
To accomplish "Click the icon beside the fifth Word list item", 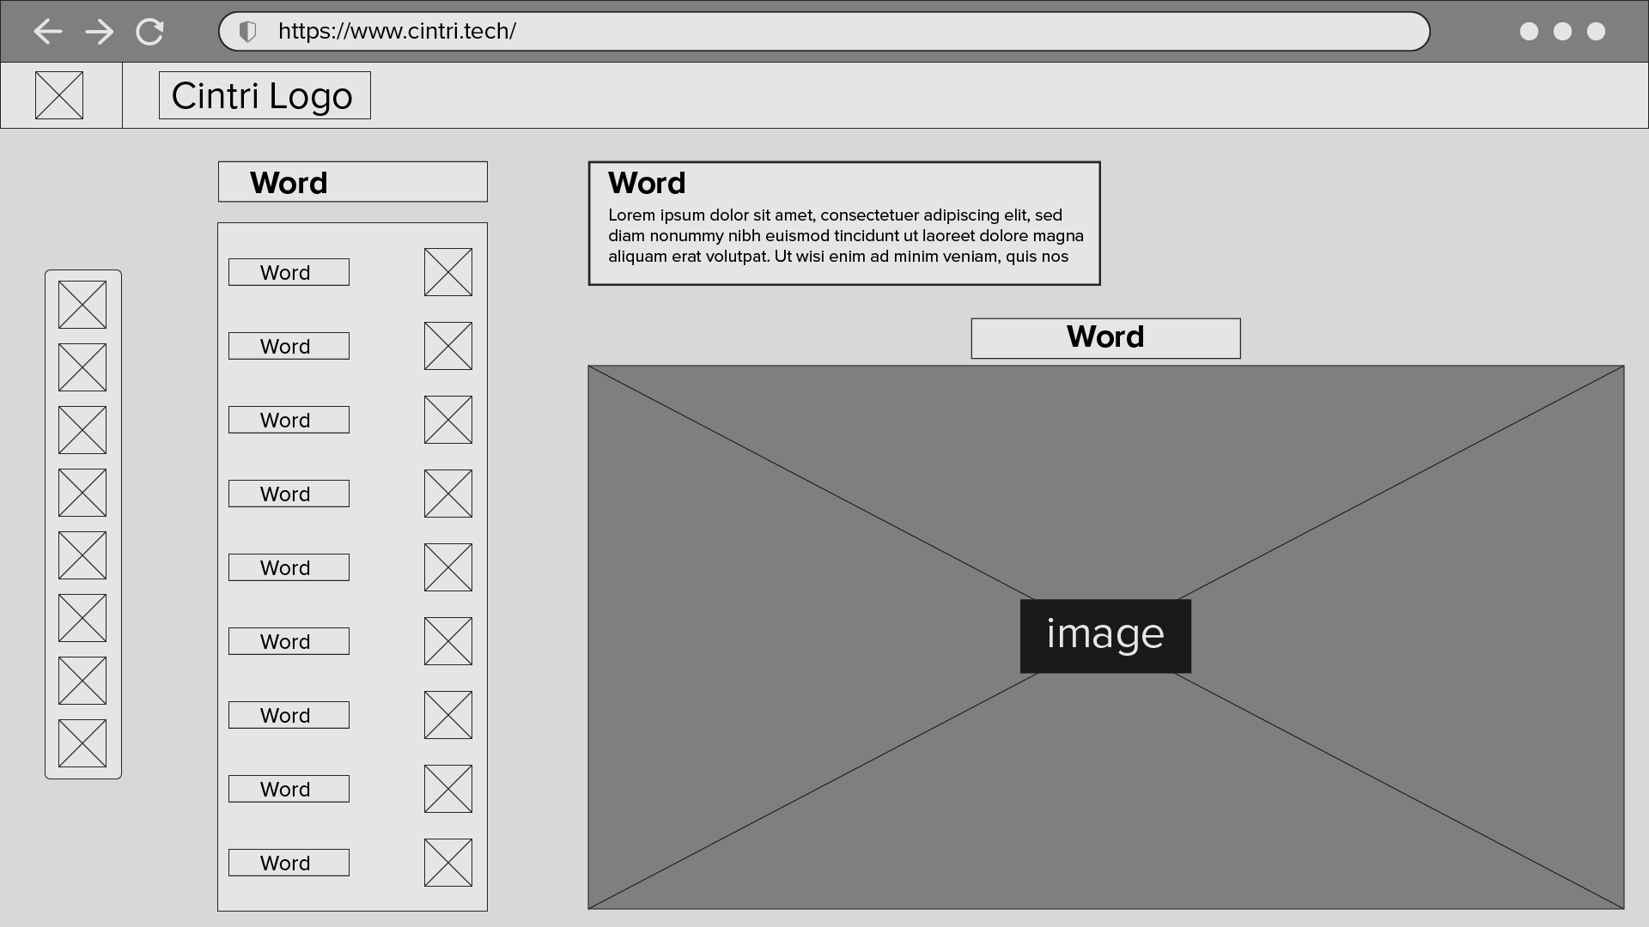I will pos(448,567).
